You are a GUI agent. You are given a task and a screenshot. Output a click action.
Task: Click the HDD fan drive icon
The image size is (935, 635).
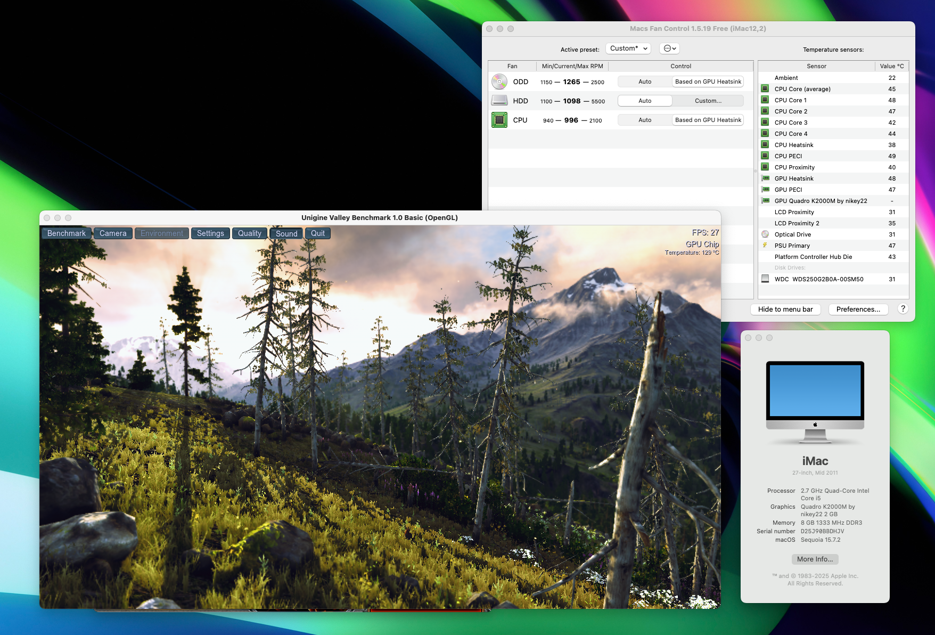click(499, 101)
